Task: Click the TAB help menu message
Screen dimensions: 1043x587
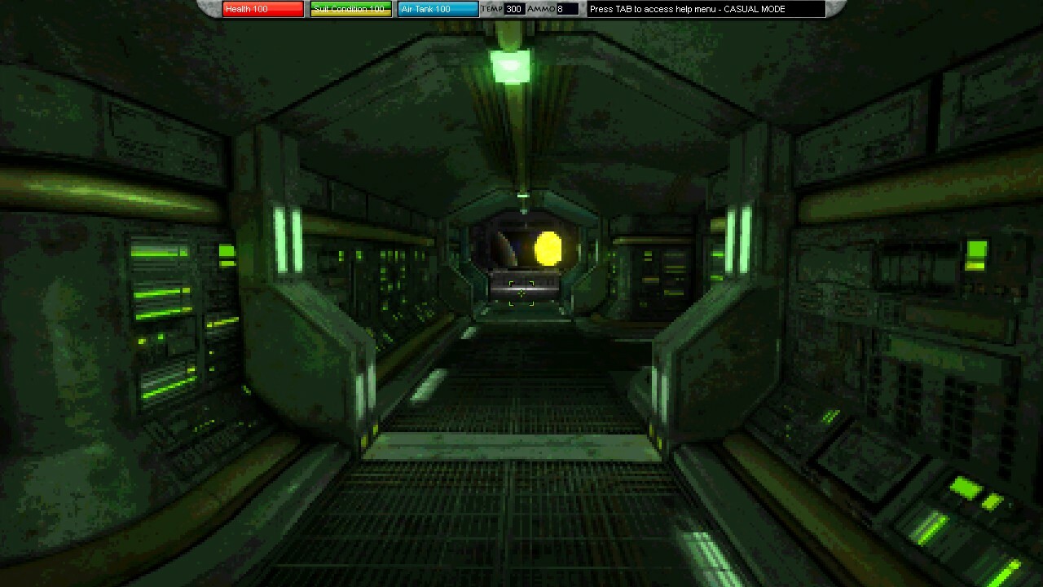Action: pyautogui.click(x=705, y=9)
